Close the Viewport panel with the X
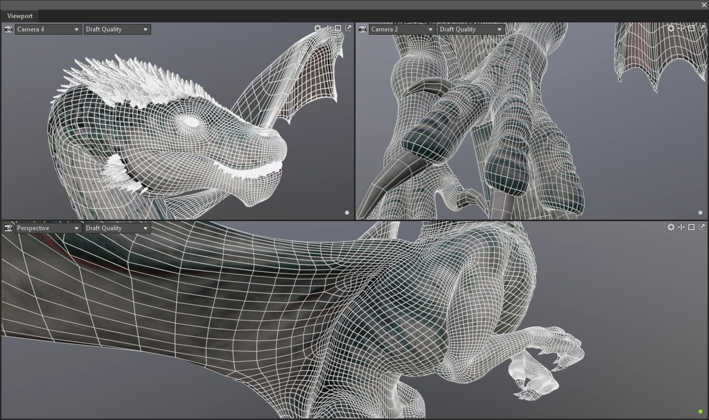 click(x=704, y=5)
